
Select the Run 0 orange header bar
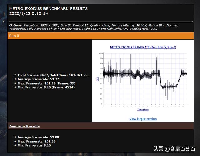[101, 36]
